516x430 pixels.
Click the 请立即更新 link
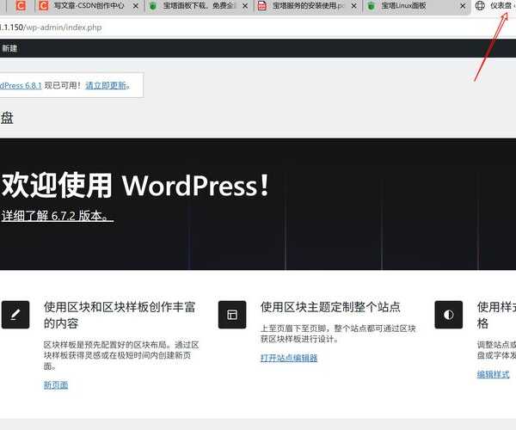point(107,85)
